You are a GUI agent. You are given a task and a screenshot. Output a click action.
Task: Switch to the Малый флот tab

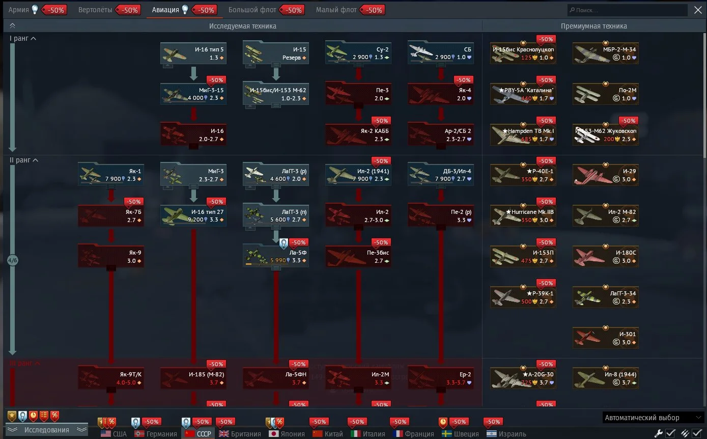(x=336, y=10)
